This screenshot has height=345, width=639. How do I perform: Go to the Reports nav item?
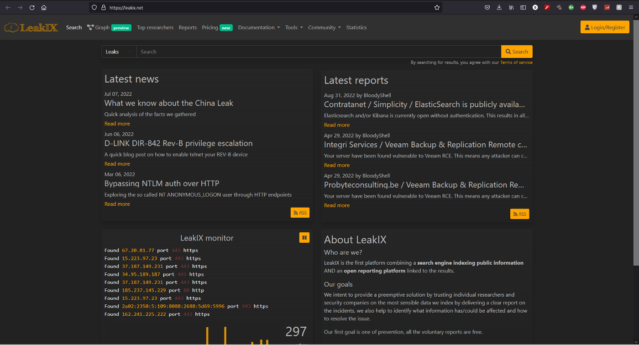click(188, 27)
